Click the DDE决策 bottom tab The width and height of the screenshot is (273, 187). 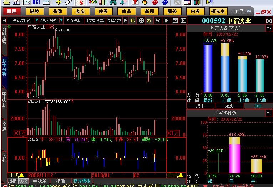(x=39, y=181)
